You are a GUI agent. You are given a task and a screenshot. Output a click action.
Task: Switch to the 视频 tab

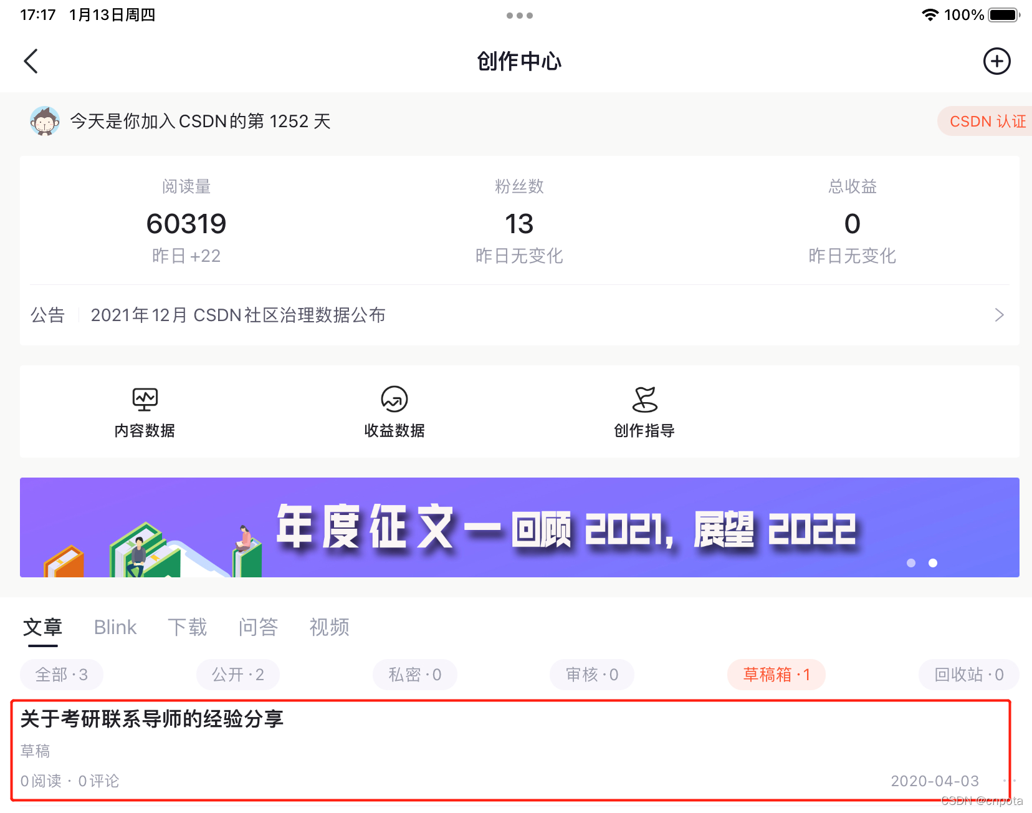tap(329, 627)
